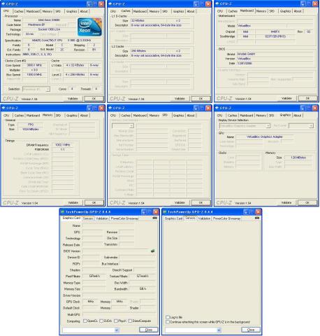Open GPU selector dropdown in GPU-Z Graphics Card window
This screenshot has width=320, height=336.
click(x=91, y=330)
